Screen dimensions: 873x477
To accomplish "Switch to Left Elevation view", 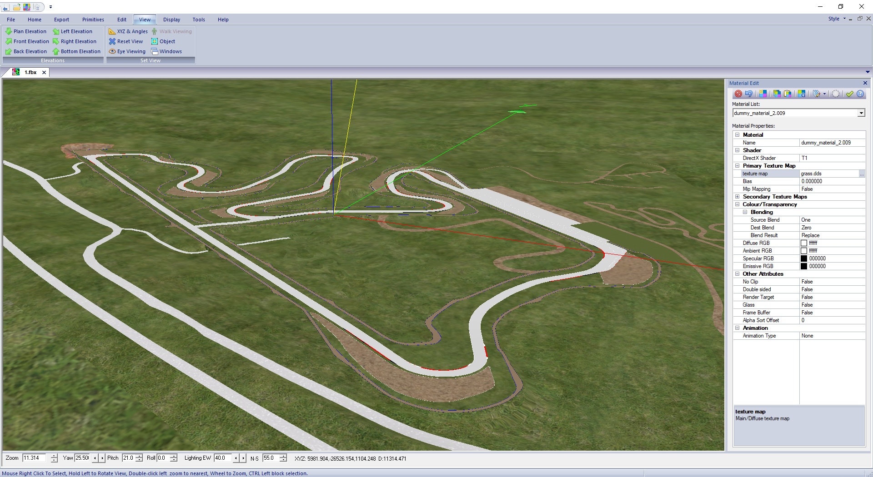I will (72, 31).
